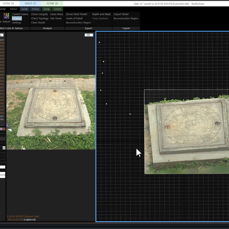Click the textured slab model in the 3D view
Viewport: 229px width, 229px height.
(187, 135)
